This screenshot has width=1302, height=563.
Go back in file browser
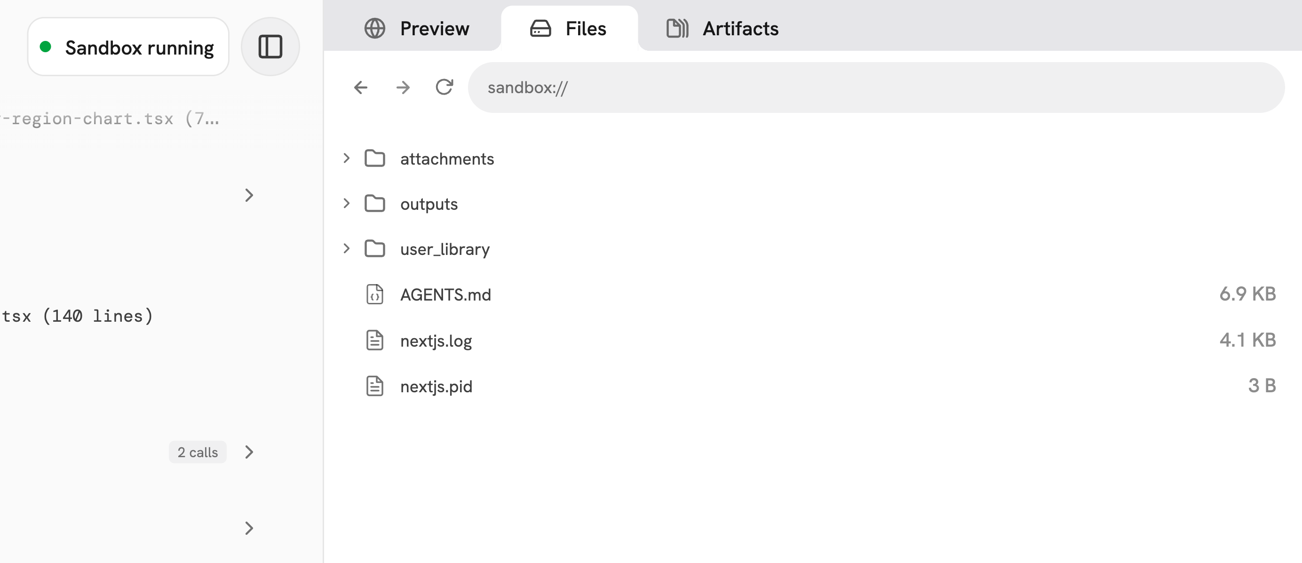[360, 87]
